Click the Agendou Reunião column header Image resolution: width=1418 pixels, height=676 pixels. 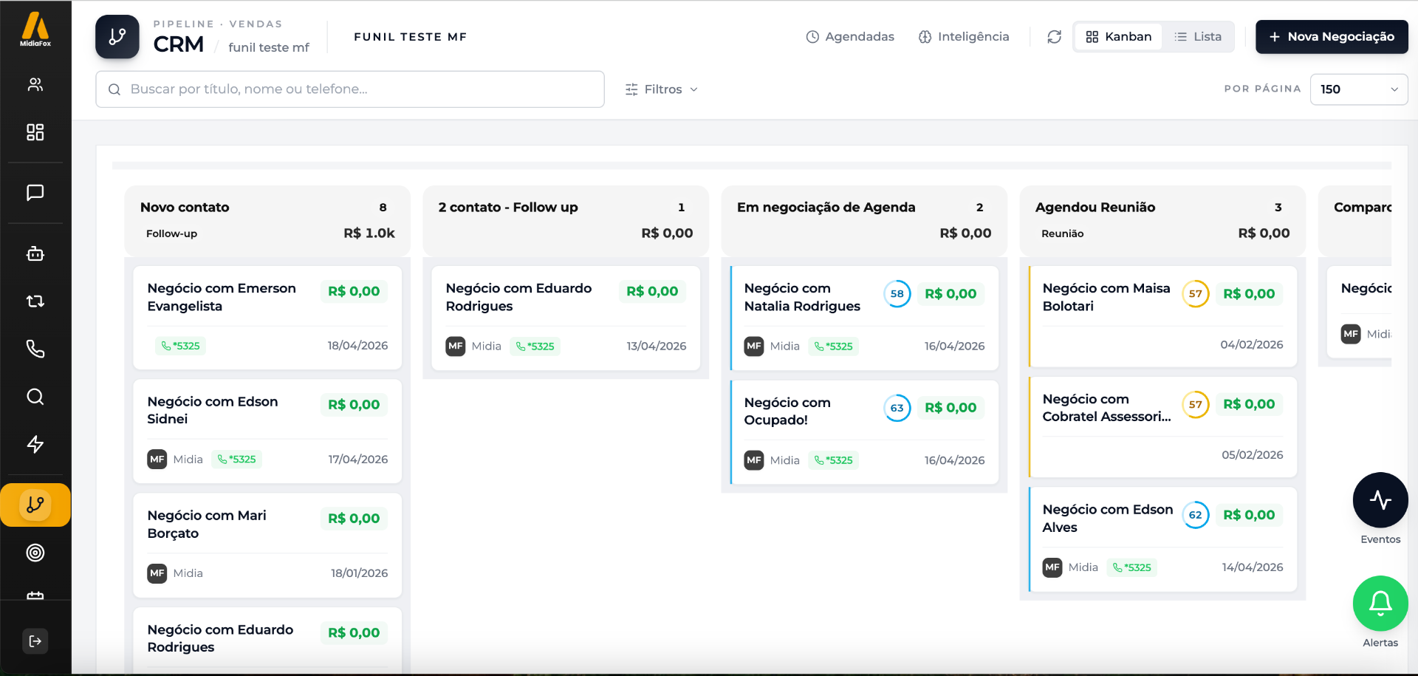1162,220
